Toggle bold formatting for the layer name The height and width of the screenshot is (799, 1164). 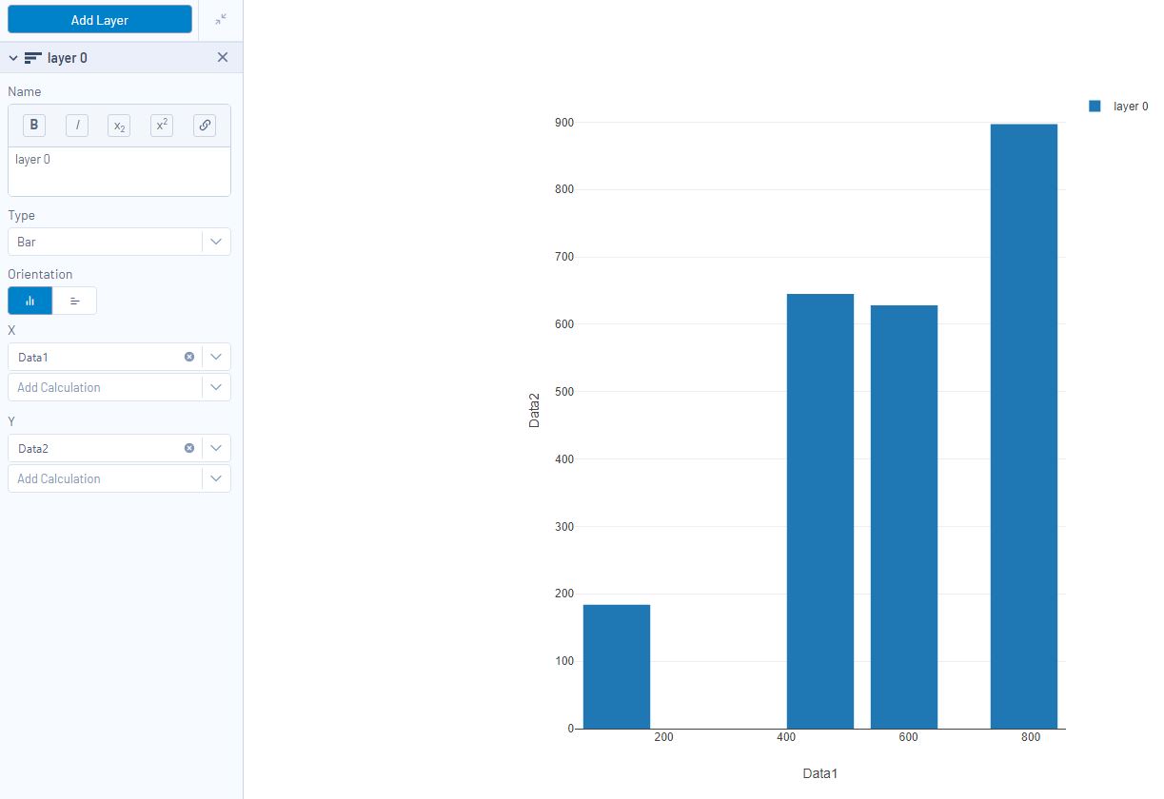[33, 125]
